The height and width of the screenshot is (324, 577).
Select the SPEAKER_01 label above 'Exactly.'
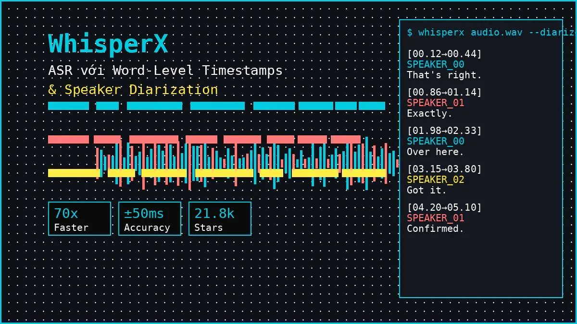[436, 103]
